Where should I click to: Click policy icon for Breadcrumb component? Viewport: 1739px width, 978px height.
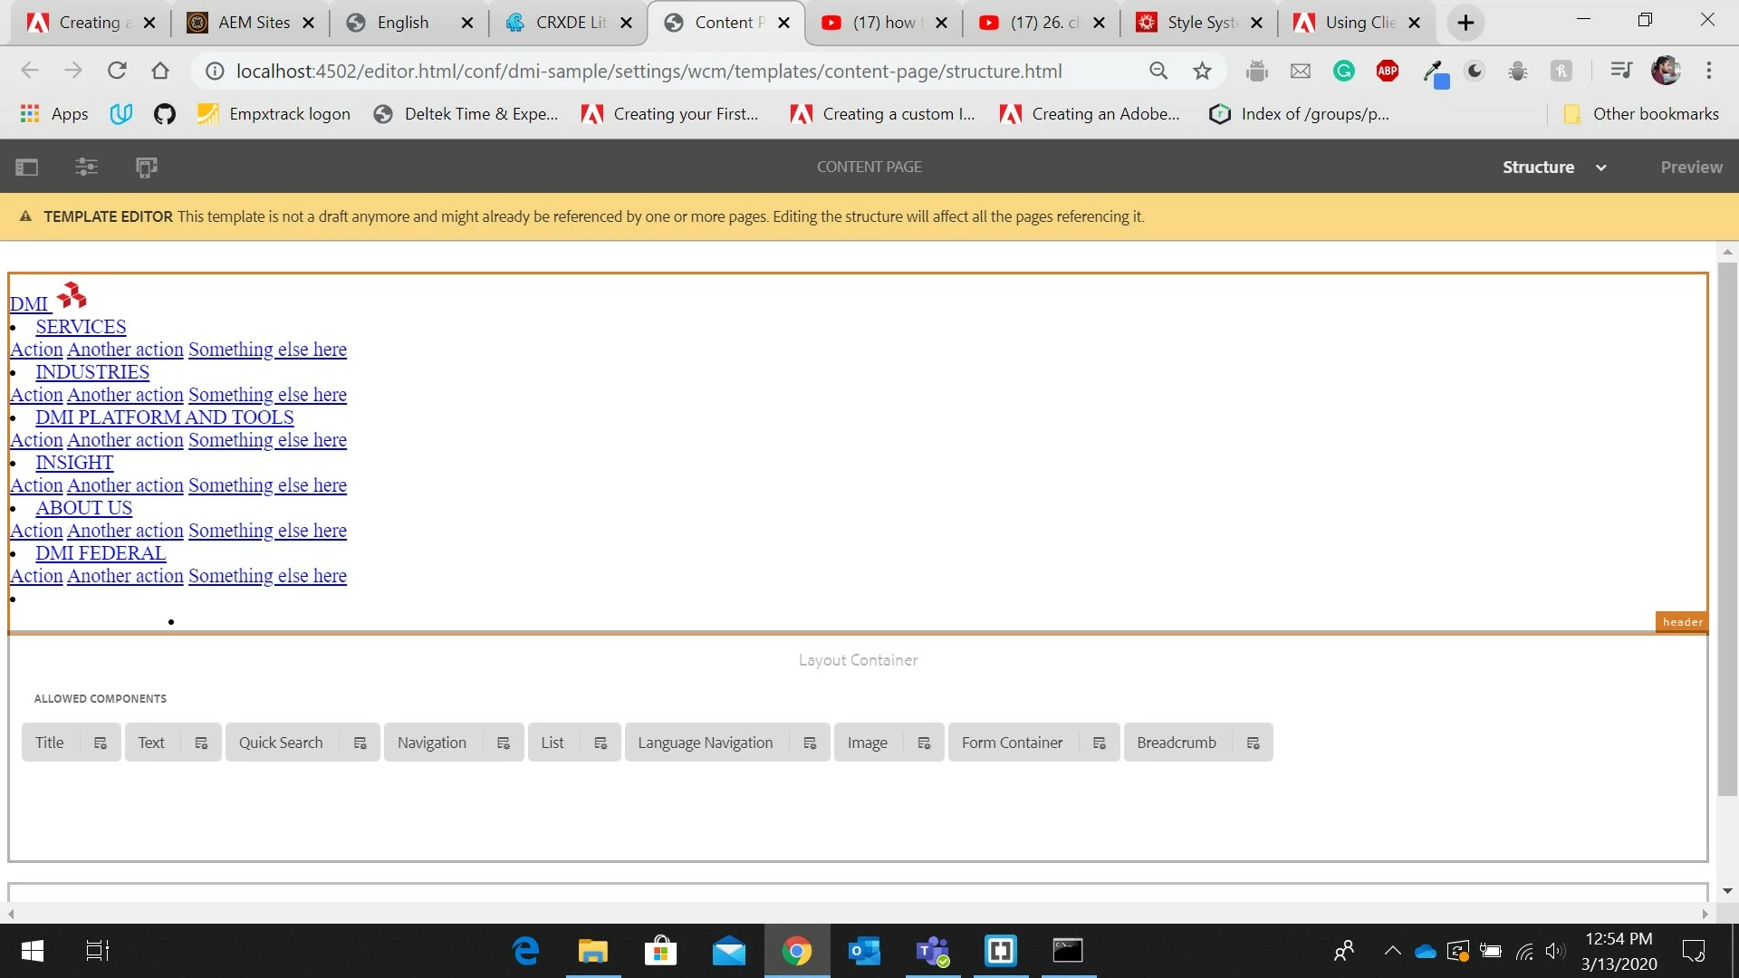pyautogui.click(x=1254, y=743)
